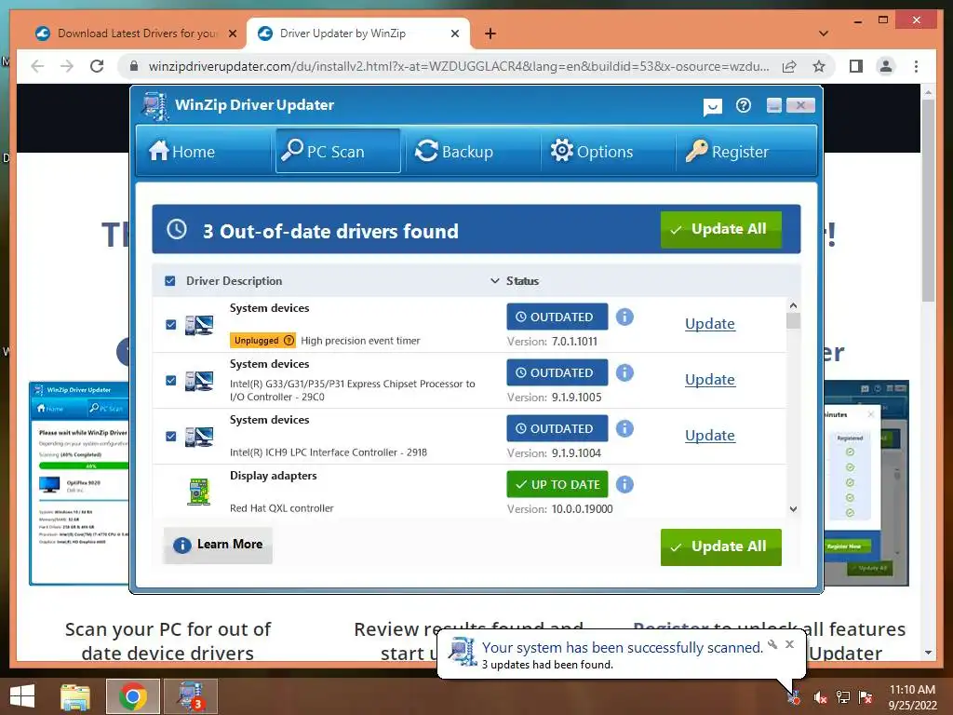Click the notification balloon settings wrench icon
This screenshot has height=715, width=953.
pos(772,644)
